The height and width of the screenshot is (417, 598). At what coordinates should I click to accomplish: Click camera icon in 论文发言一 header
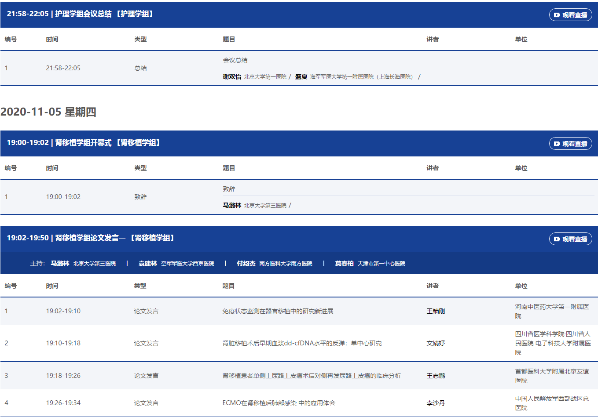pyautogui.click(x=557, y=239)
